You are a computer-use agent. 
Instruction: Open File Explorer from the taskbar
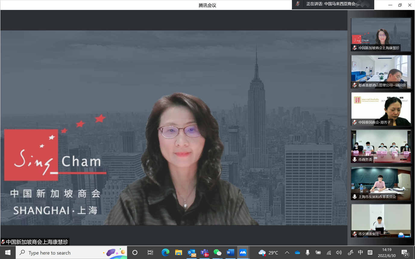[x=179, y=253]
